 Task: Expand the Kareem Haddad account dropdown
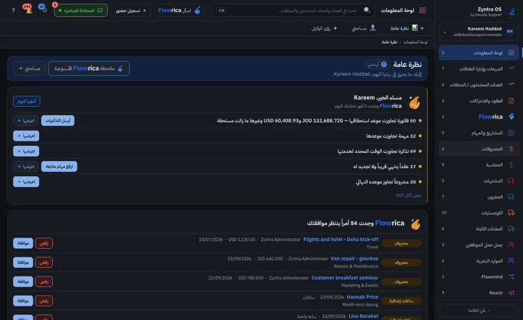tap(445, 32)
